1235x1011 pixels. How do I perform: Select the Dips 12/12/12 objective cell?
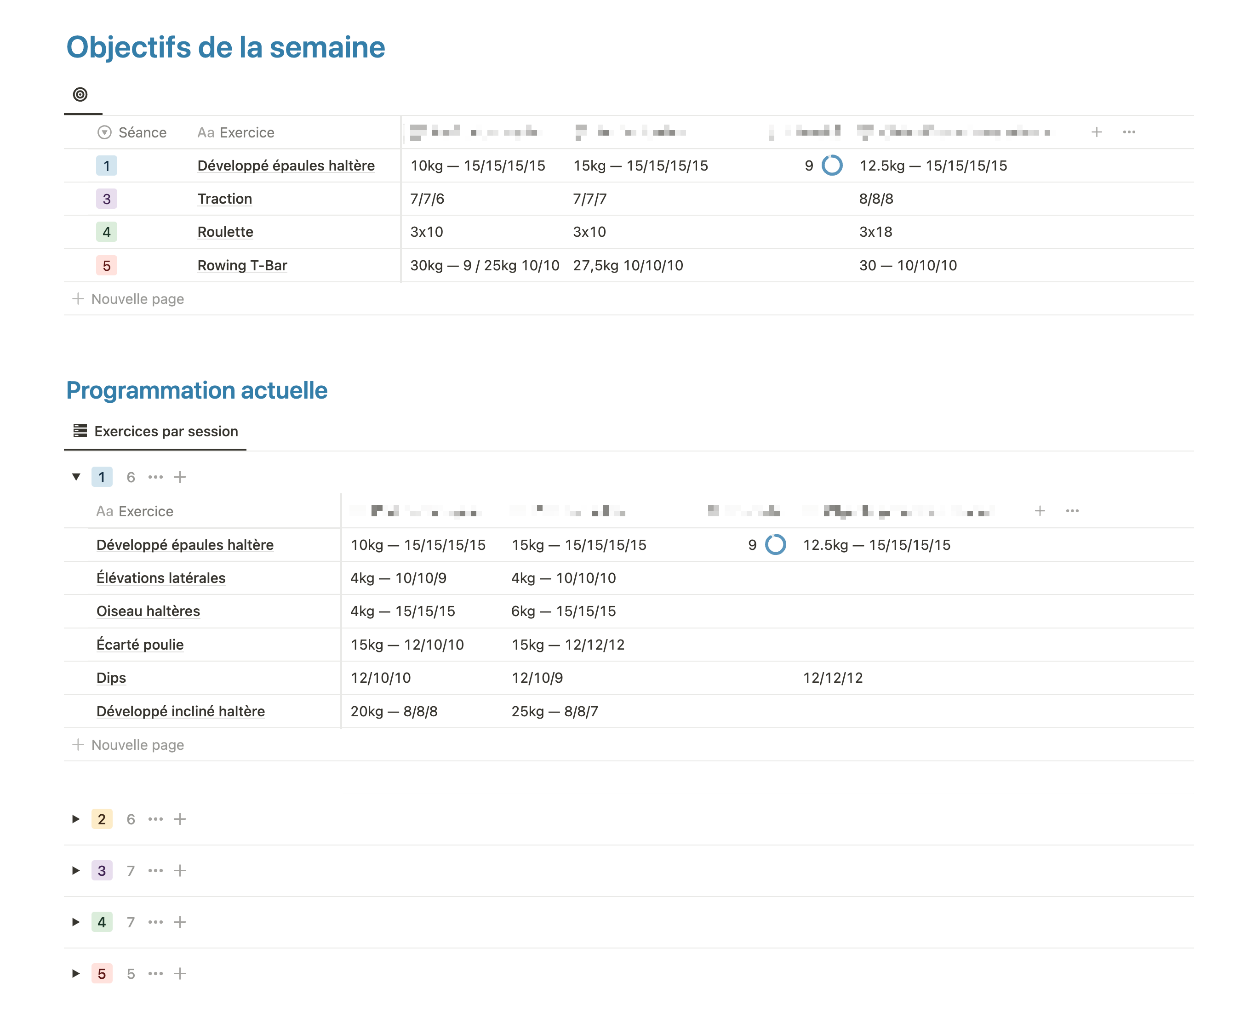pos(833,679)
